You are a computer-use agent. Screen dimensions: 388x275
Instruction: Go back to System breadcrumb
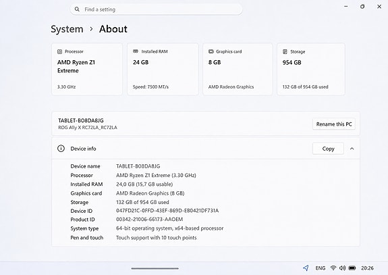(67, 29)
